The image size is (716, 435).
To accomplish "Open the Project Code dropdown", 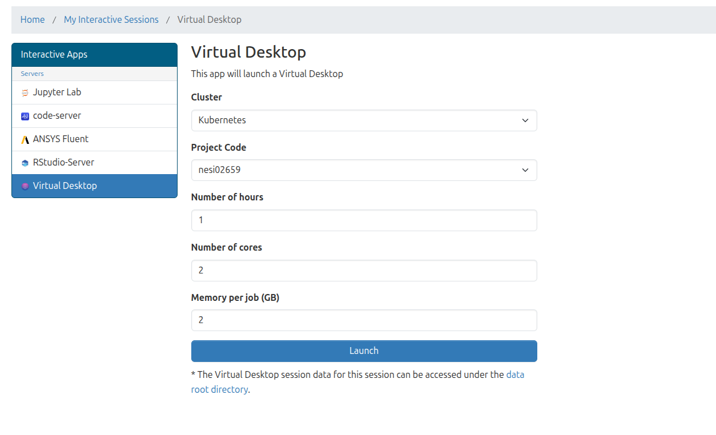I will click(364, 170).
